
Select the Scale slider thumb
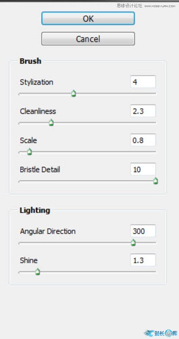(x=30, y=152)
